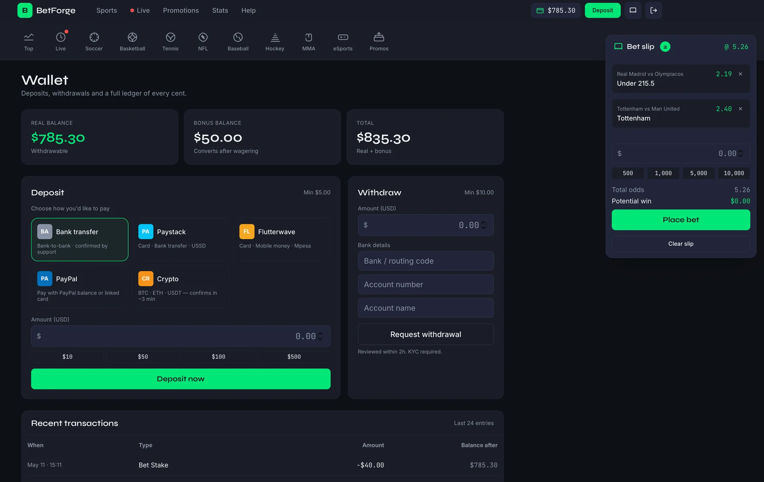Click Deposit now button

181,379
